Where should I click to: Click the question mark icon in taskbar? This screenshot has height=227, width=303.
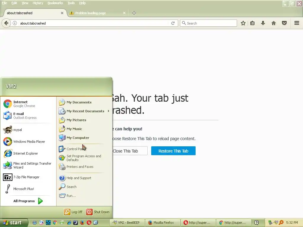pos(257,223)
